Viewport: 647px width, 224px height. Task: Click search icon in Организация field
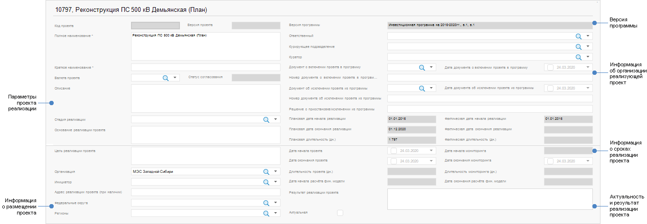click(266, 171)
